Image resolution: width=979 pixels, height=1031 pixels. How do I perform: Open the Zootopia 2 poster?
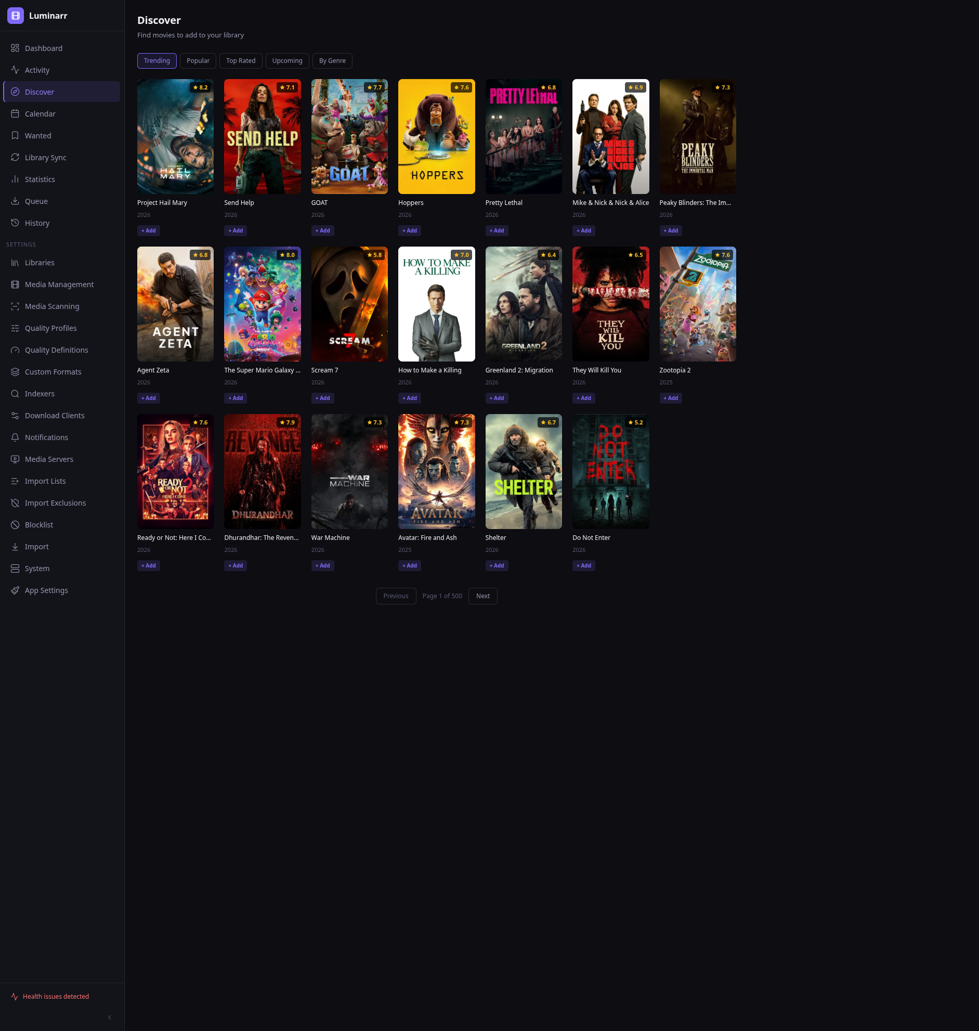698,304
